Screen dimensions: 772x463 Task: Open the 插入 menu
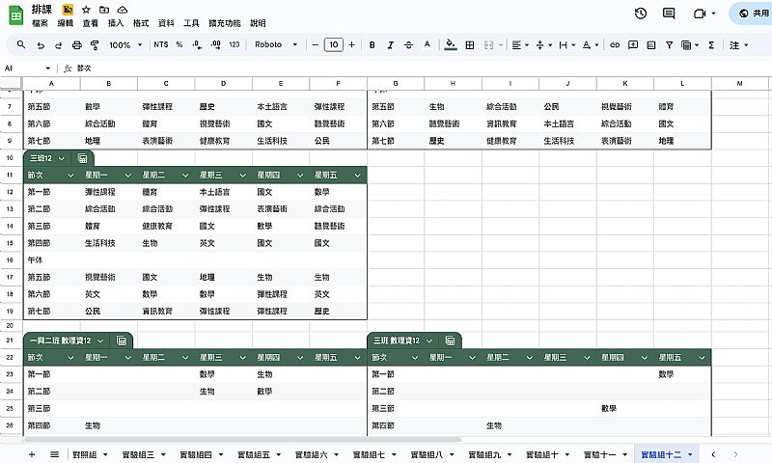pos(116,22)
